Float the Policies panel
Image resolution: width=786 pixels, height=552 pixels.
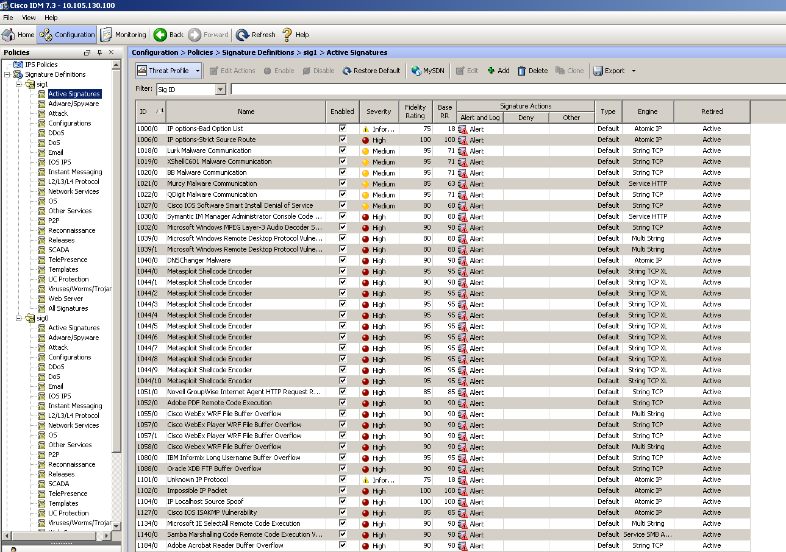pos(87,52)
